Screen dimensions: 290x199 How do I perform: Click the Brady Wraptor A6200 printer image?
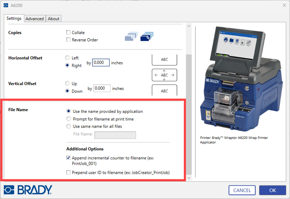coord(241,80)
